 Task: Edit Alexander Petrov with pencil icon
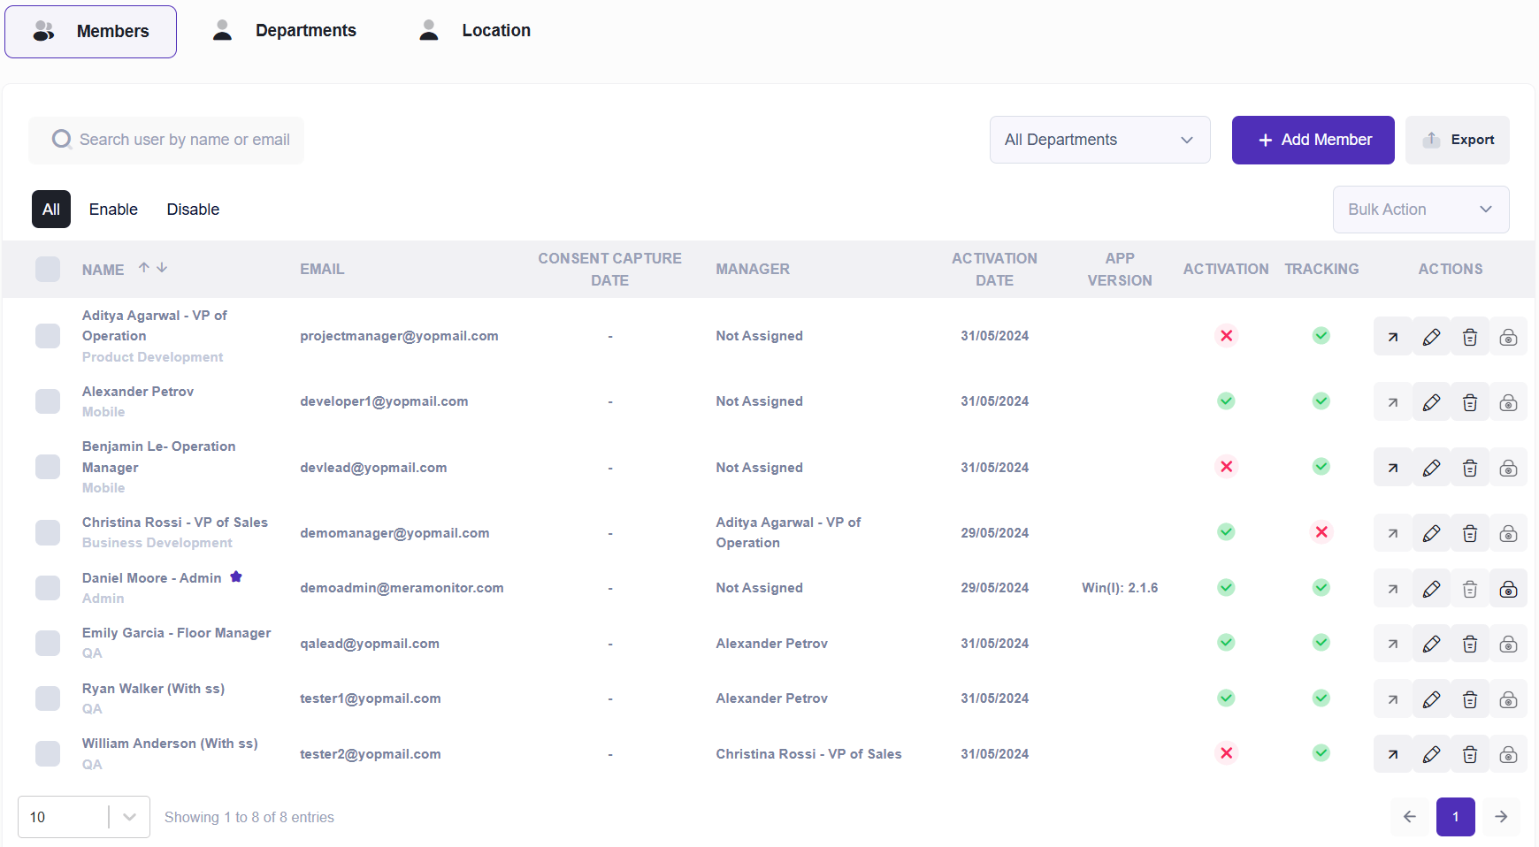click(x=1431, y=402)
